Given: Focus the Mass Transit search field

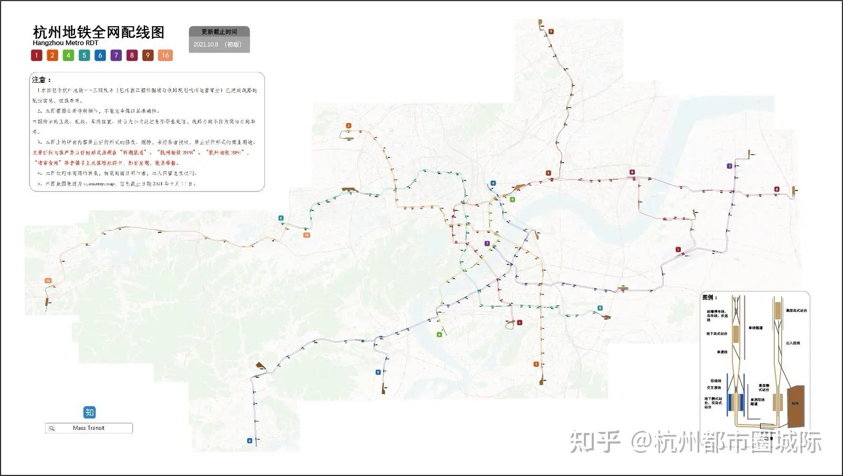Looking at the screenshot, I should [89, 428].
